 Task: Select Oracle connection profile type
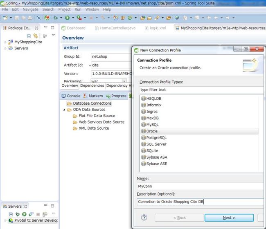point(199,131)
